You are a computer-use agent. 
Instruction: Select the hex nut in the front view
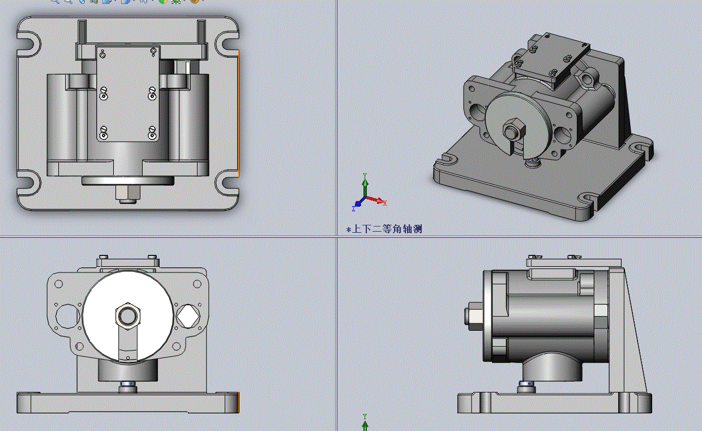point(127,315)
